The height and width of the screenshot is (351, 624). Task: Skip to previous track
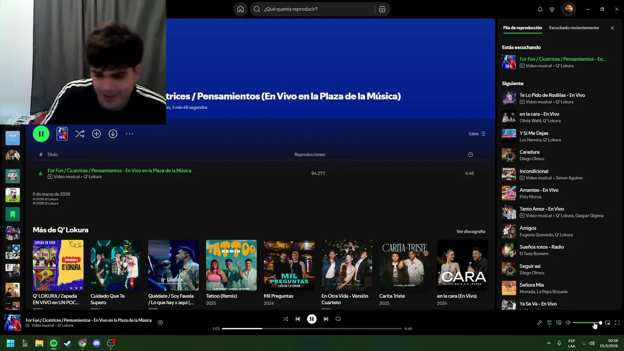coord(298,319)
